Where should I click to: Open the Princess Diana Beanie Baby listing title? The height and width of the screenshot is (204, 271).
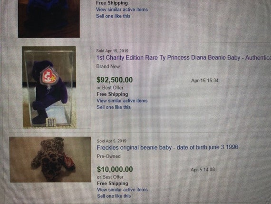tap(184, 58)
